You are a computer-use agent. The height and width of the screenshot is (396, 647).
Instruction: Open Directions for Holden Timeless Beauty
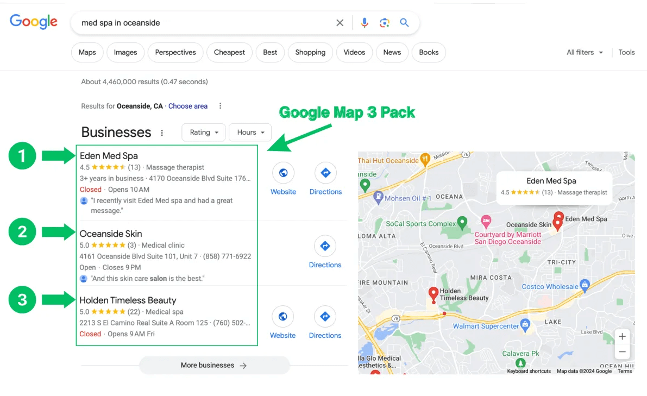pyautogui.click(x=325, y=318)
